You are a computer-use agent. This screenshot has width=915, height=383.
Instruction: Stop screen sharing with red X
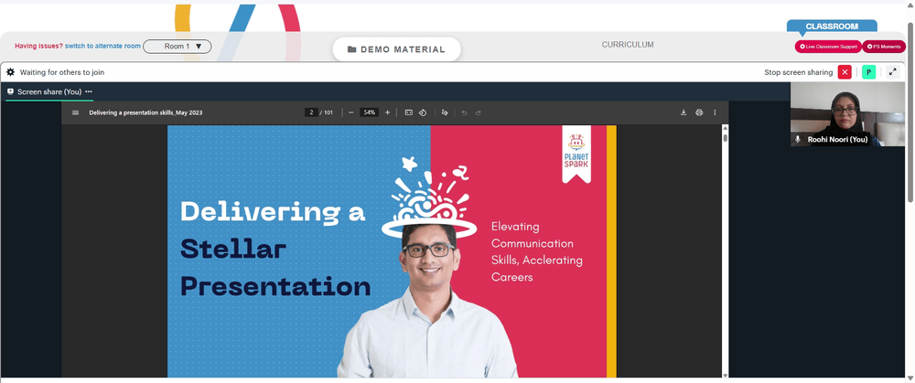click(x=845, y=72)
